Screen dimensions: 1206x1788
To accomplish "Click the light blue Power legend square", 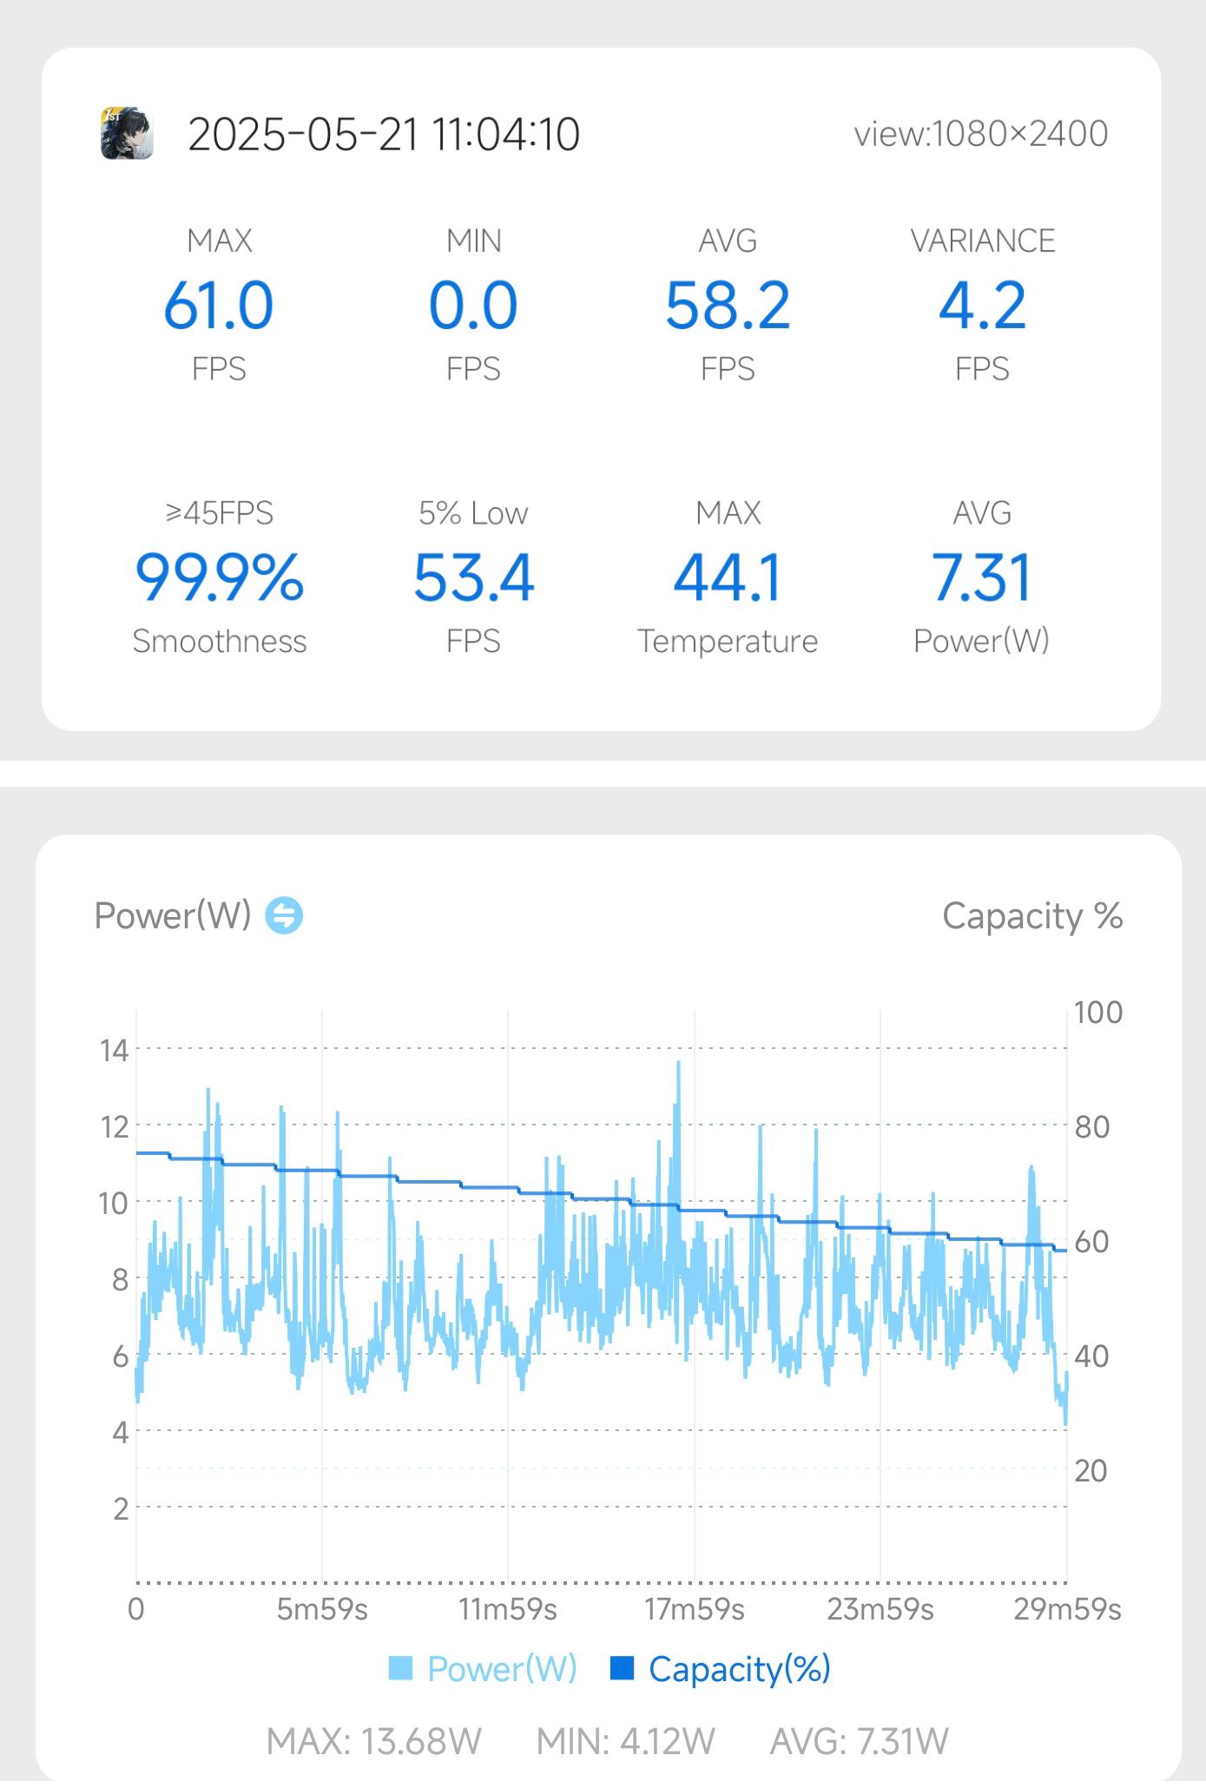I will 400,1668.
